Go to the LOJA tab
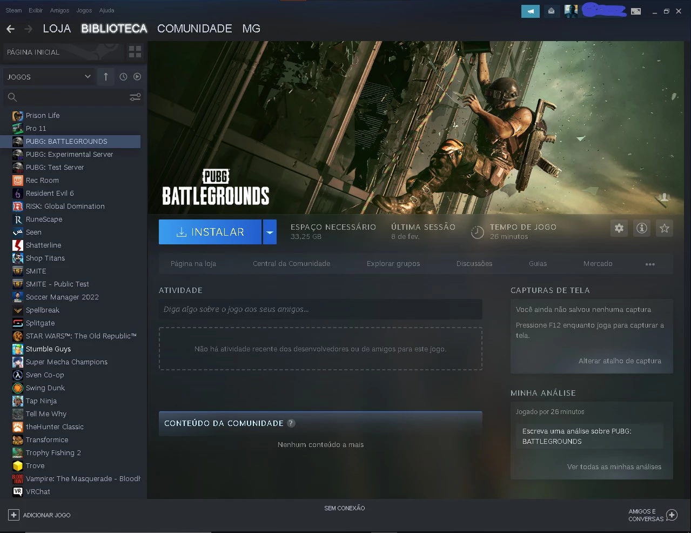This screenshot has width=691, height=533. [57, 29]
